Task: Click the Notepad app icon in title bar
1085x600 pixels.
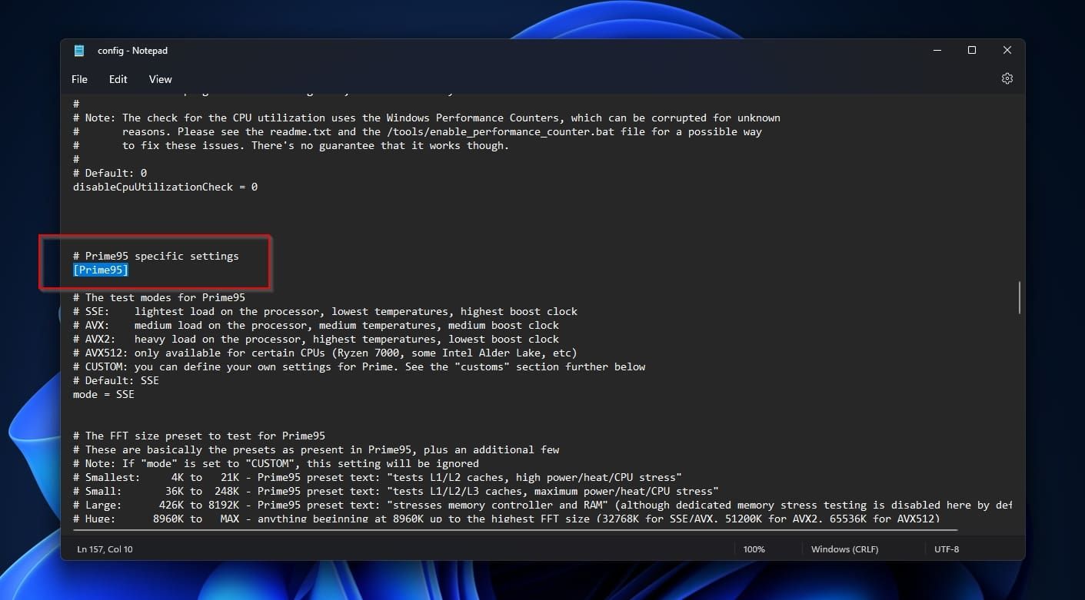Action: [79, 51]
